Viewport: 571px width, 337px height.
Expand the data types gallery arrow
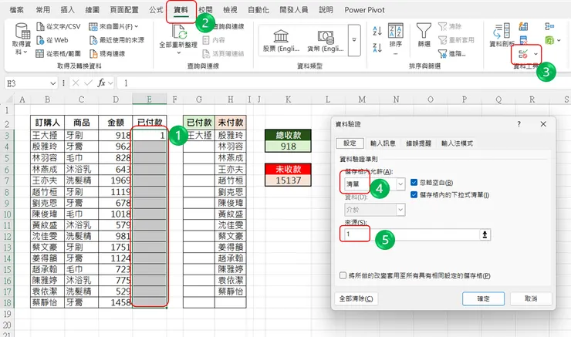click(x=354, y=40)
